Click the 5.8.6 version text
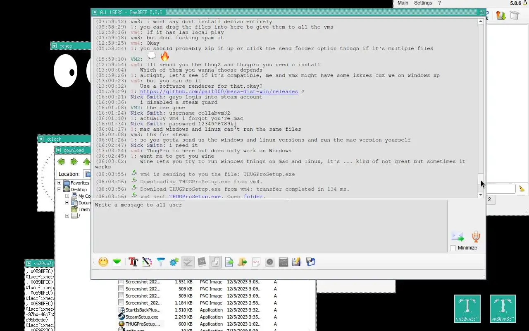Viewport: 529px width, 331px height. (x=515, y=3)
